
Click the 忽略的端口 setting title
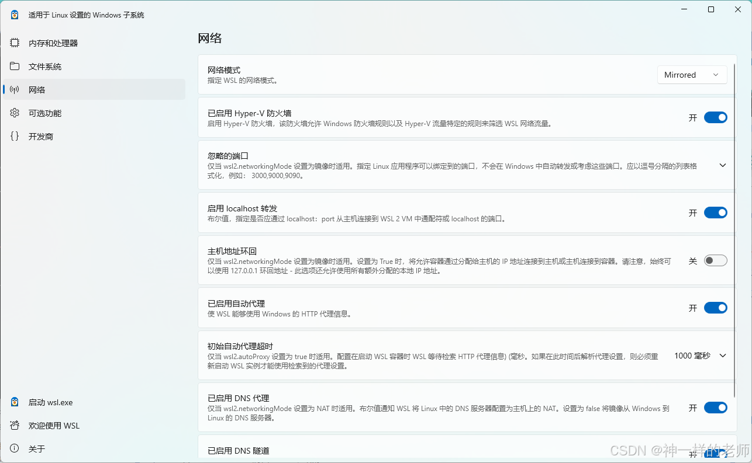(x=228, y=156)
